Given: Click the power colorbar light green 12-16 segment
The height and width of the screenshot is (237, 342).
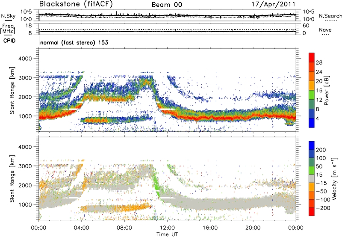Looking at the screenshot, I should pyautogui.click(x=312, y=95).
